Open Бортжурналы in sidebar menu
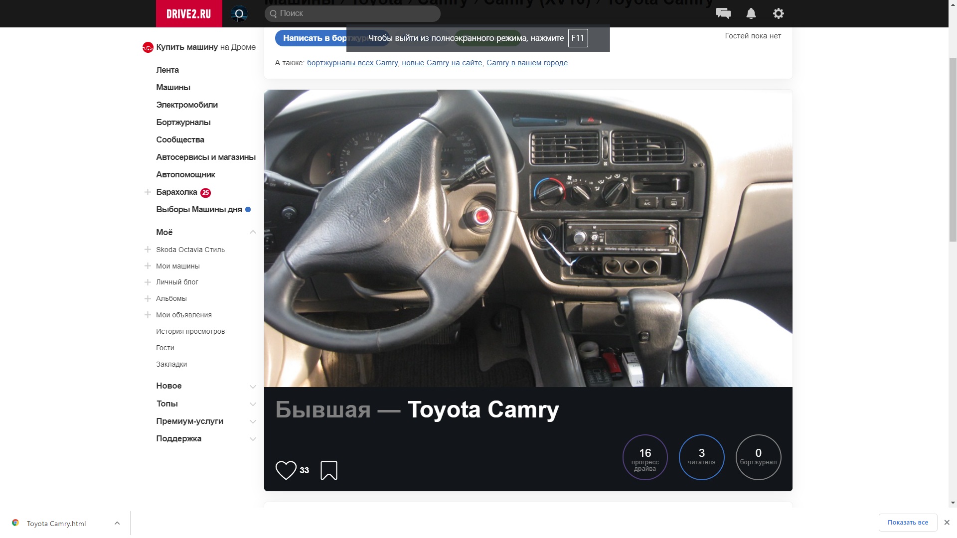This screenshot has width=957, height=538. click(x=183, y=122)
